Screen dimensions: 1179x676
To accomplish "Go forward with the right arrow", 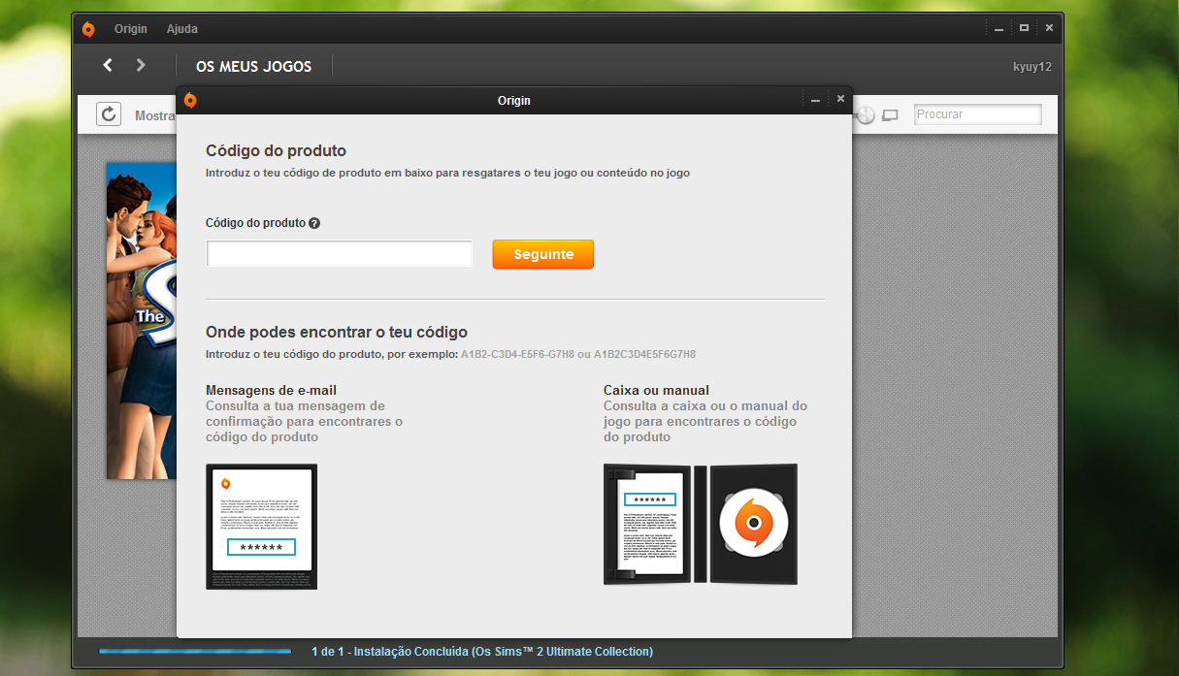I will tap(141, 65).
